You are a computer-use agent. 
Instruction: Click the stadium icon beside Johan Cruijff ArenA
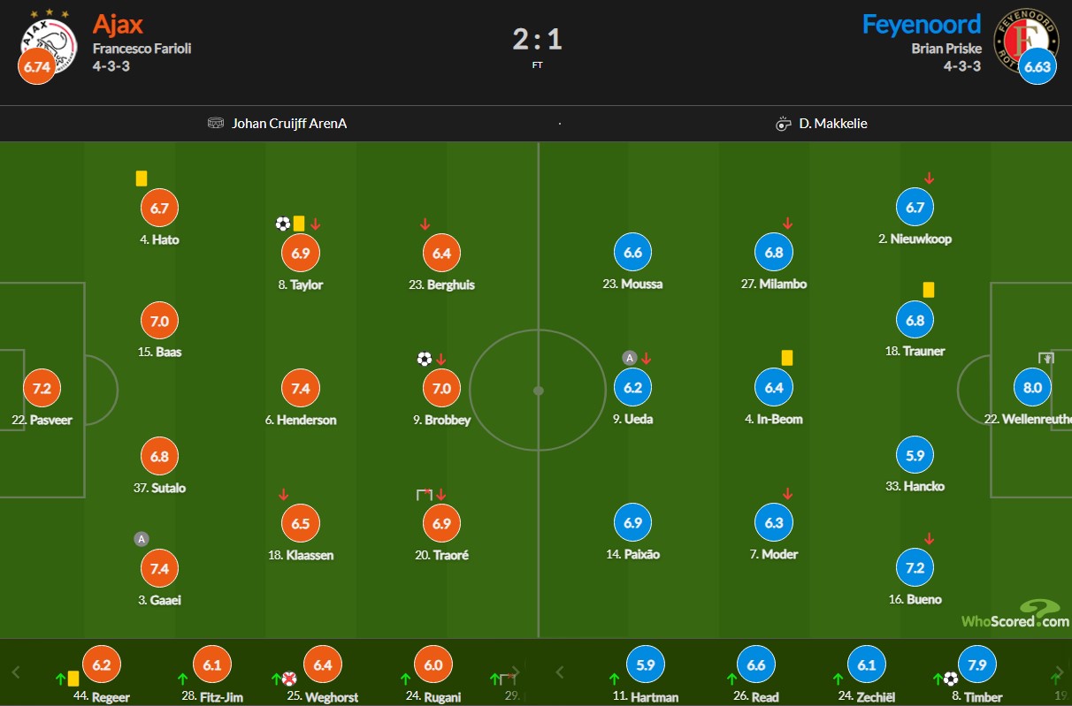tap(216, 123)
